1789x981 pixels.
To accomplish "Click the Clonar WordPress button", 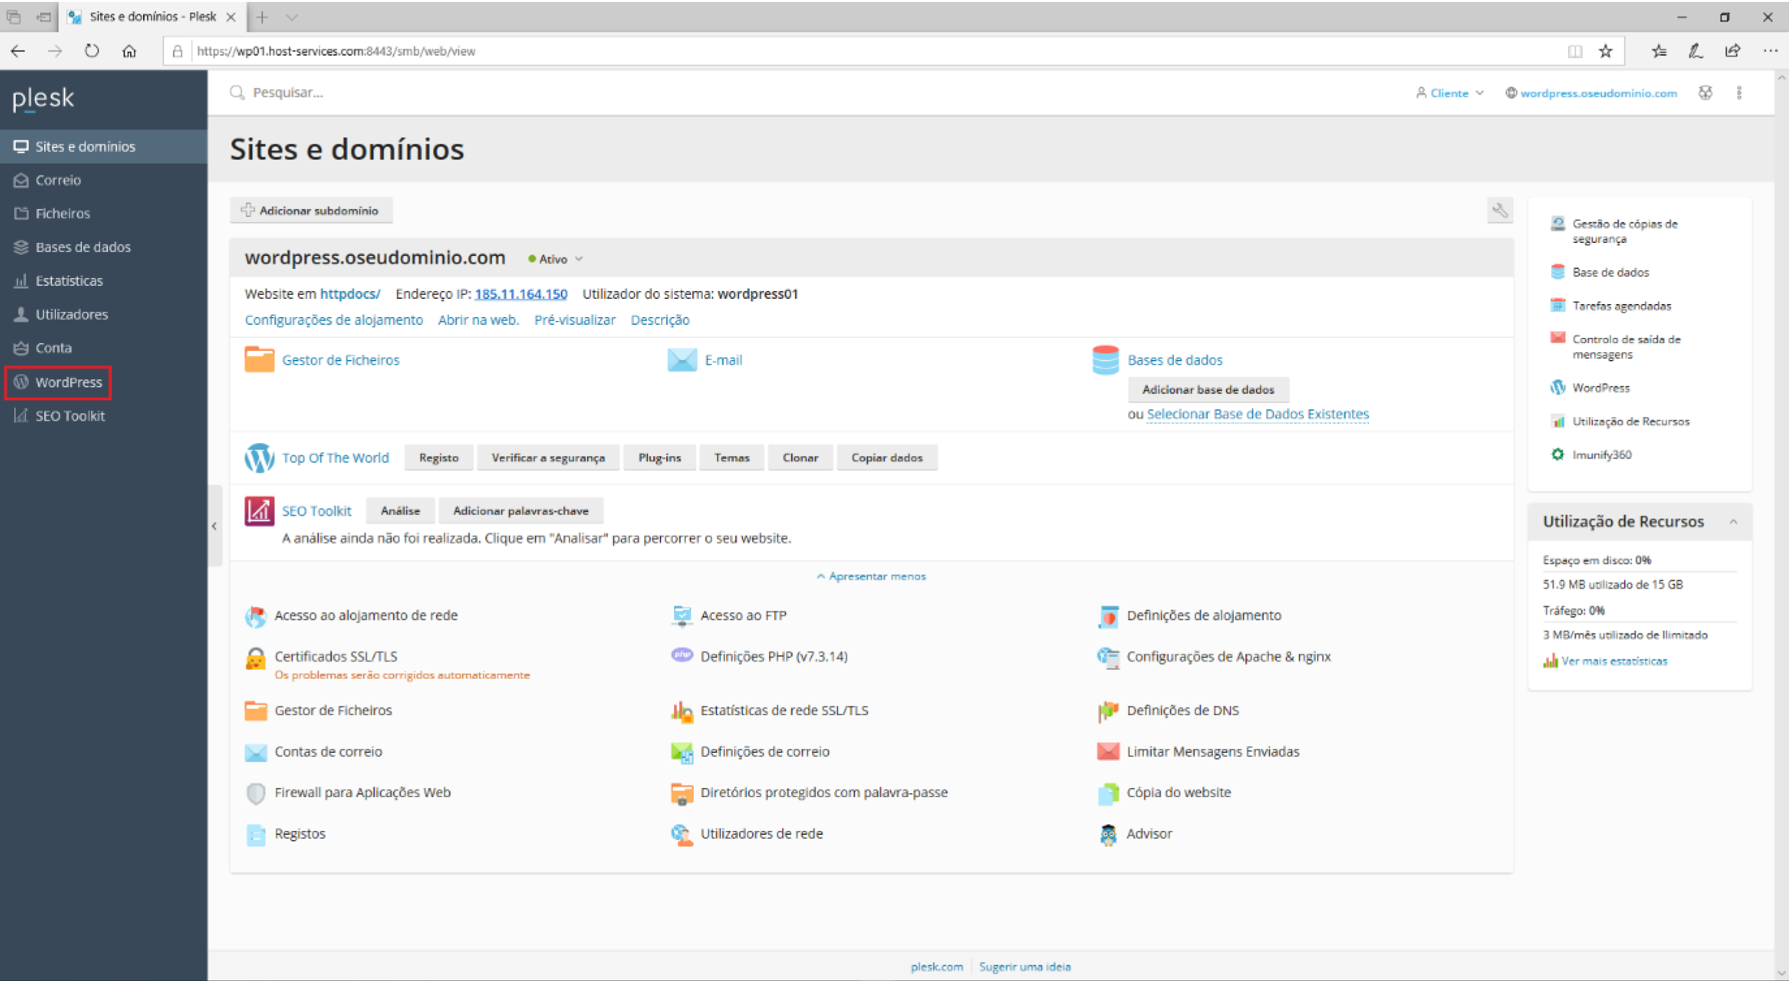I will pos(800,457).
